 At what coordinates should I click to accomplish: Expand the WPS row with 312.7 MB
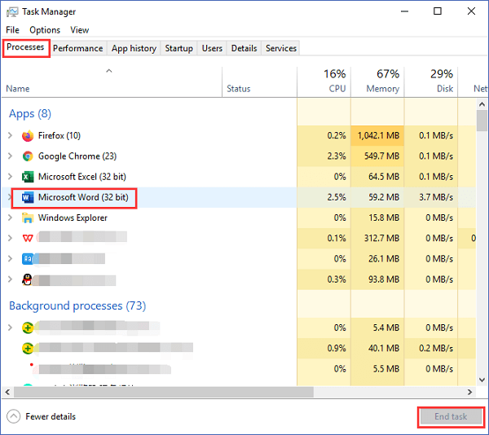10,239
